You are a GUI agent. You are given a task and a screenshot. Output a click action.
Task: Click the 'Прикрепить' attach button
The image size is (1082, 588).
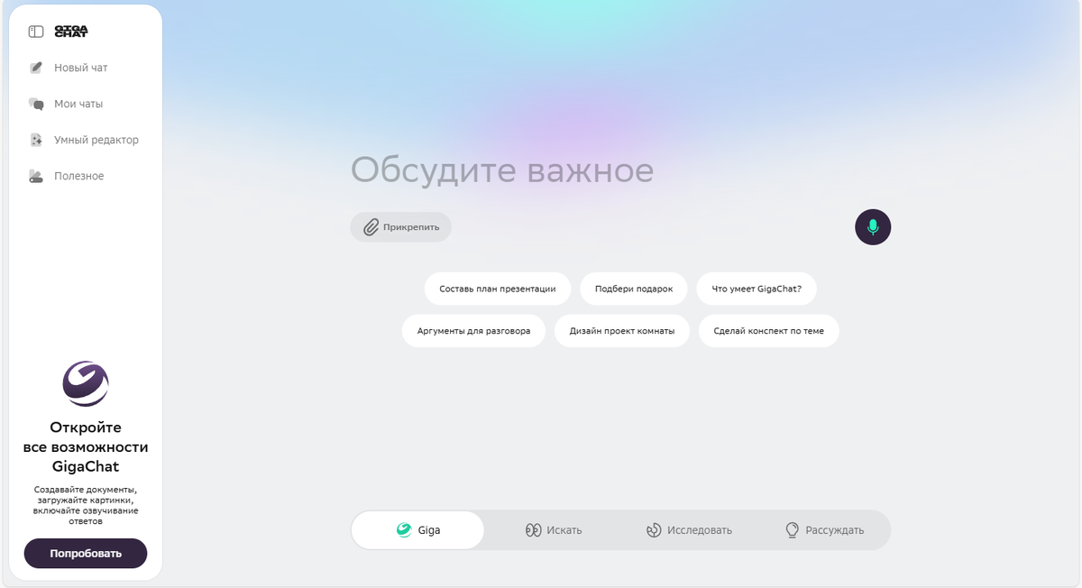[x=401, y=227]
